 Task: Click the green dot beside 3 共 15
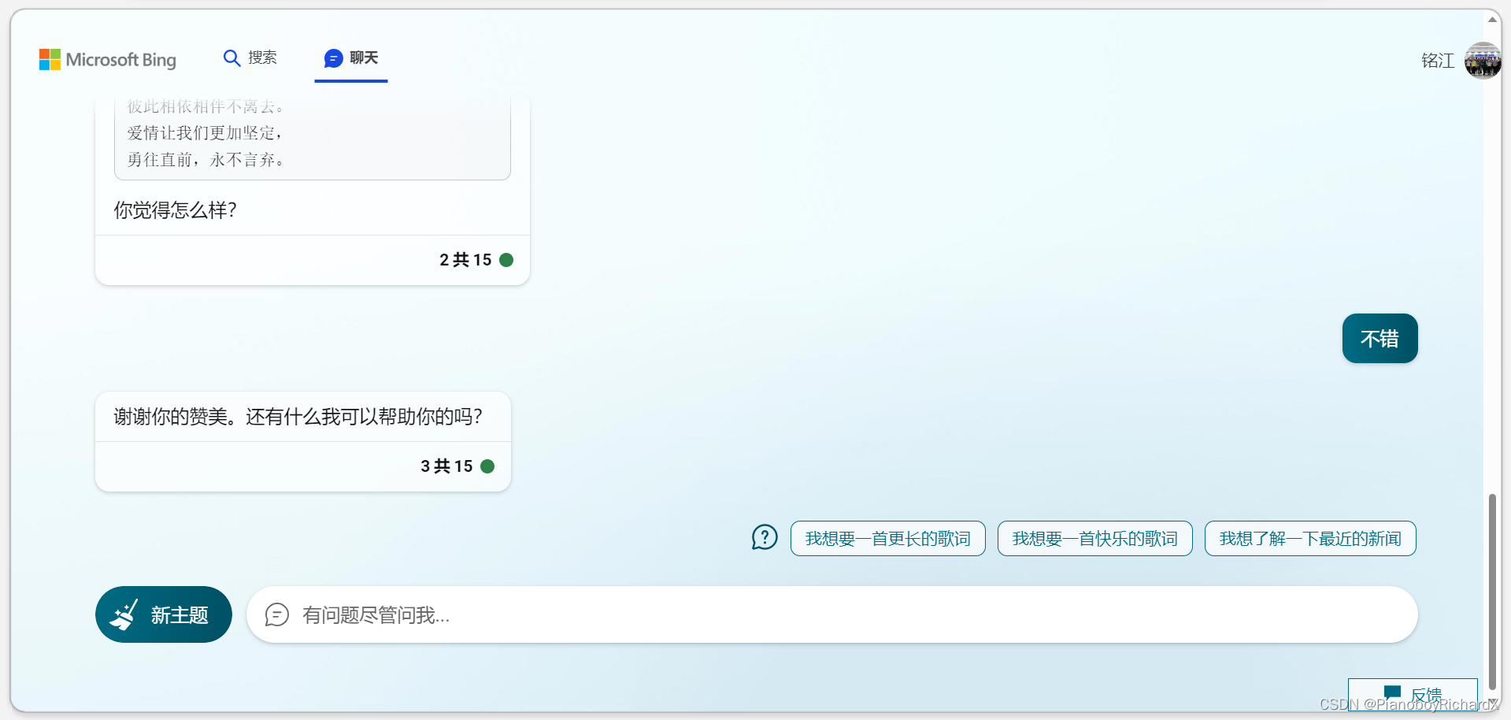tap(487, 466)
